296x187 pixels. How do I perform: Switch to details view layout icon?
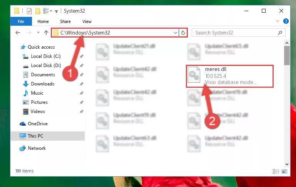[x=276, y=171]
